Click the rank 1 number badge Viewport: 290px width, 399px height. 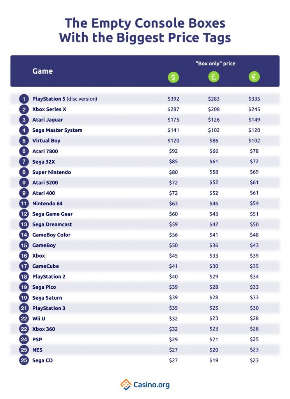24,99
